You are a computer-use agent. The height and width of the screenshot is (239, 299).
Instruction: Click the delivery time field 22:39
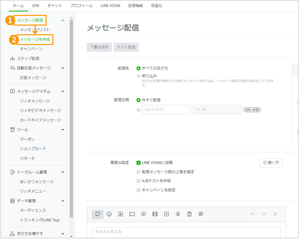[x=217, y=110]
